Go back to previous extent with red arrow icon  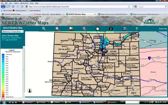coord(84,29)
